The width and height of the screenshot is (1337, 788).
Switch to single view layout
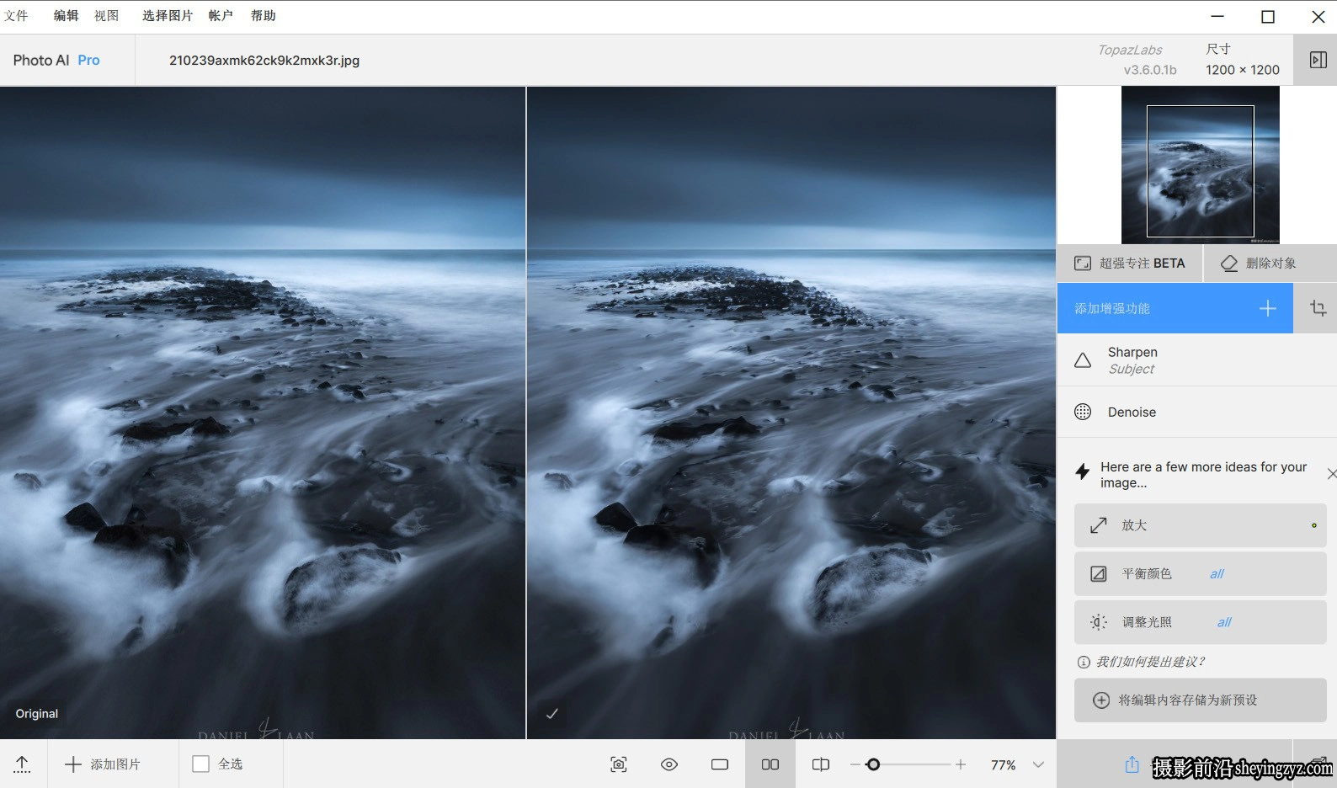[720, 764]
